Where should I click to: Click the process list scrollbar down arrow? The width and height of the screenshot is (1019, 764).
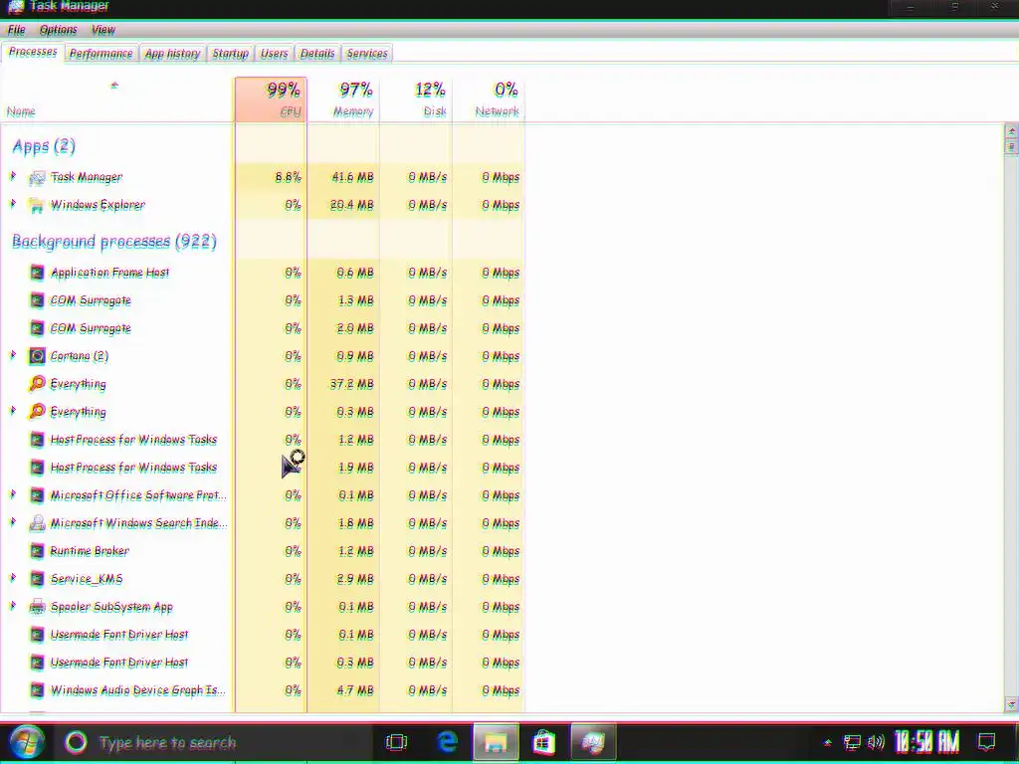tap(1011, 704)
